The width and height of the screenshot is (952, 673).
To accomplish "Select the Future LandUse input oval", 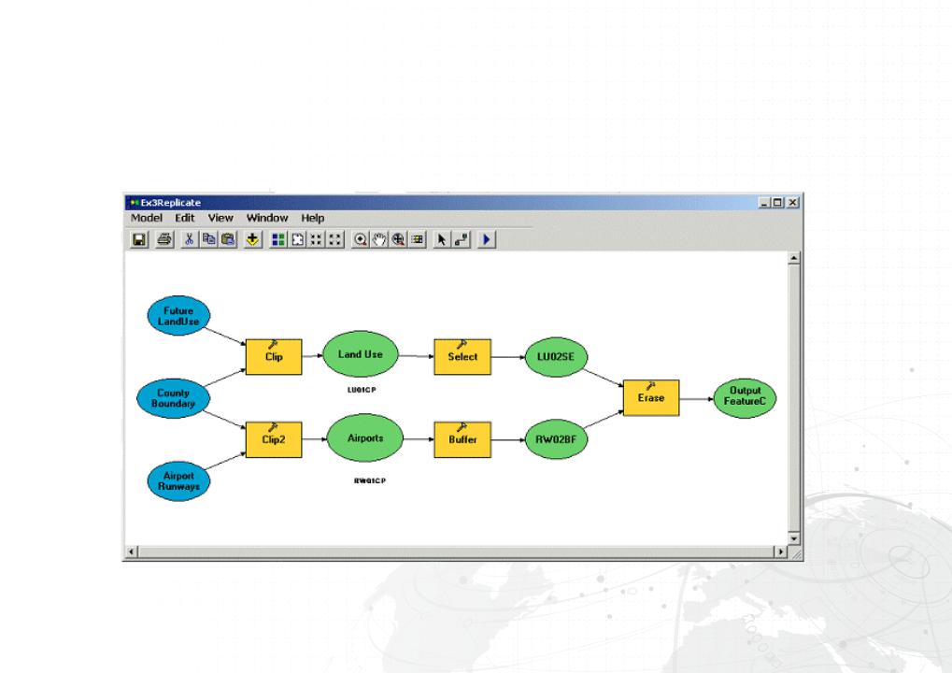I will (178, 316).
